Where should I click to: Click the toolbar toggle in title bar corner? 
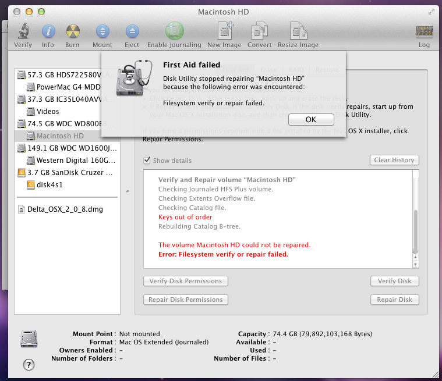[x=432, y=12]
